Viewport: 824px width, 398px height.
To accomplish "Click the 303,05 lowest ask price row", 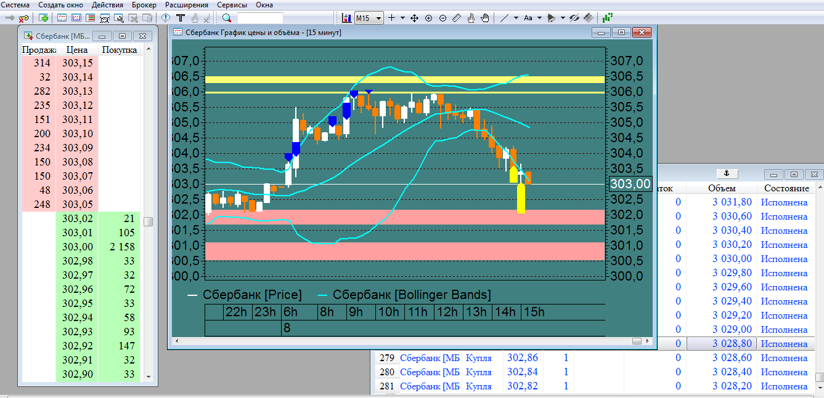I will point(77,204).
